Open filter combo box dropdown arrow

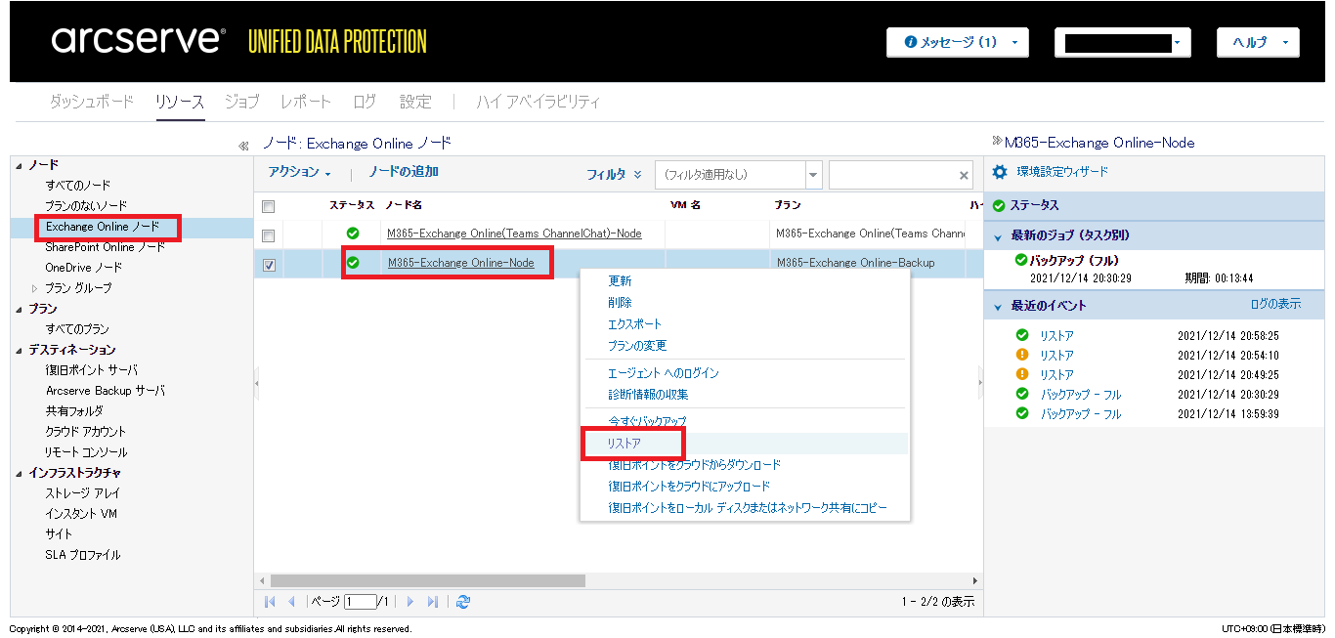813,175
